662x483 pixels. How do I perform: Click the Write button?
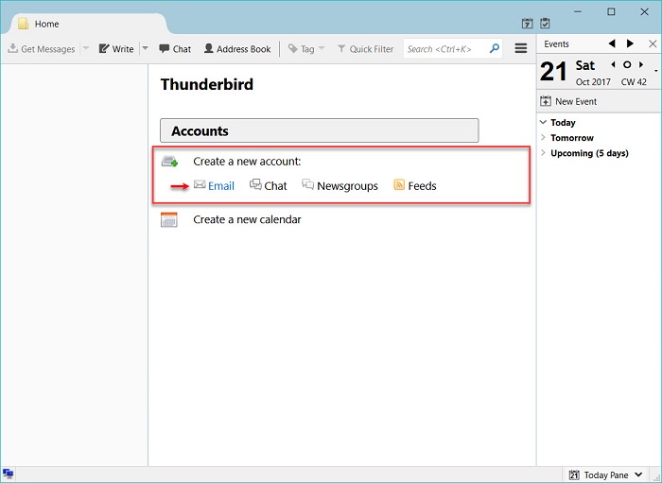[x=116, y=49]
